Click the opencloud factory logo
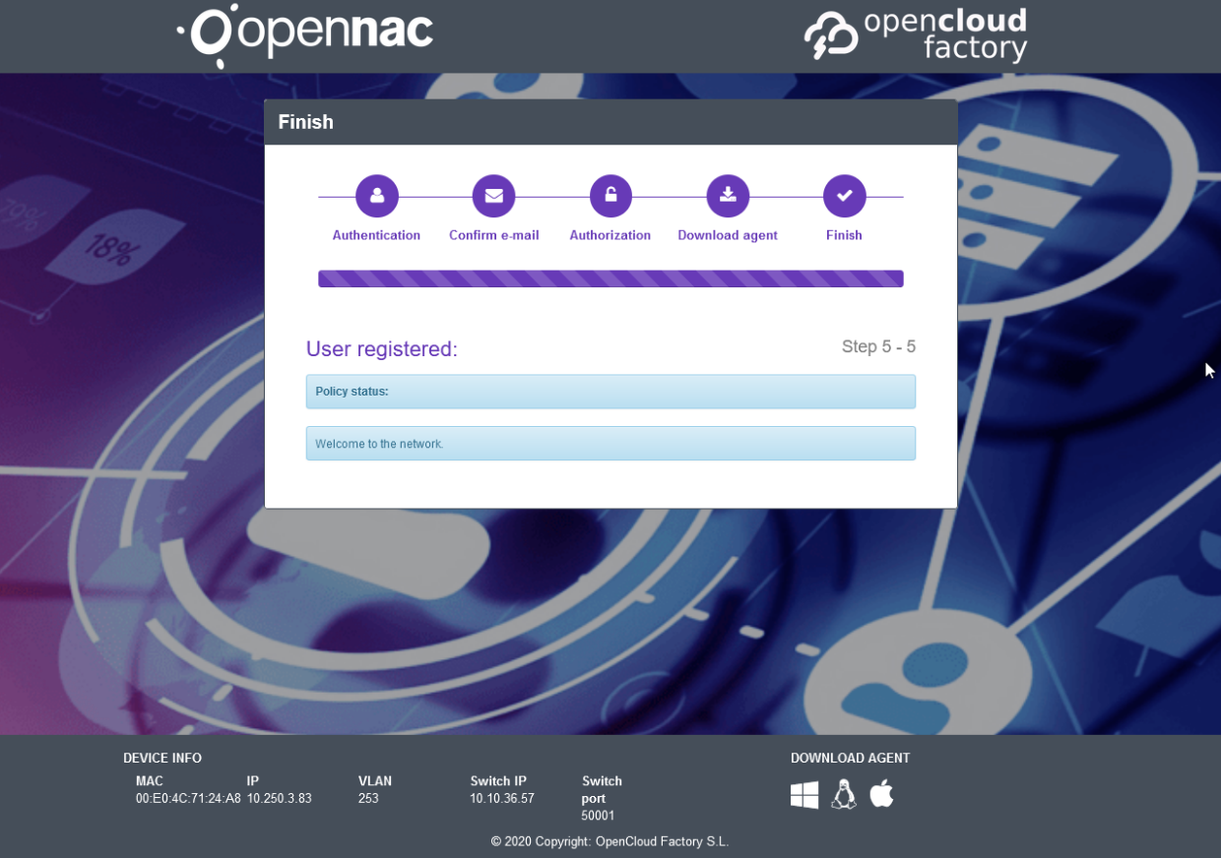Screen dimensions: 1221x858 [x=916, y=35]
